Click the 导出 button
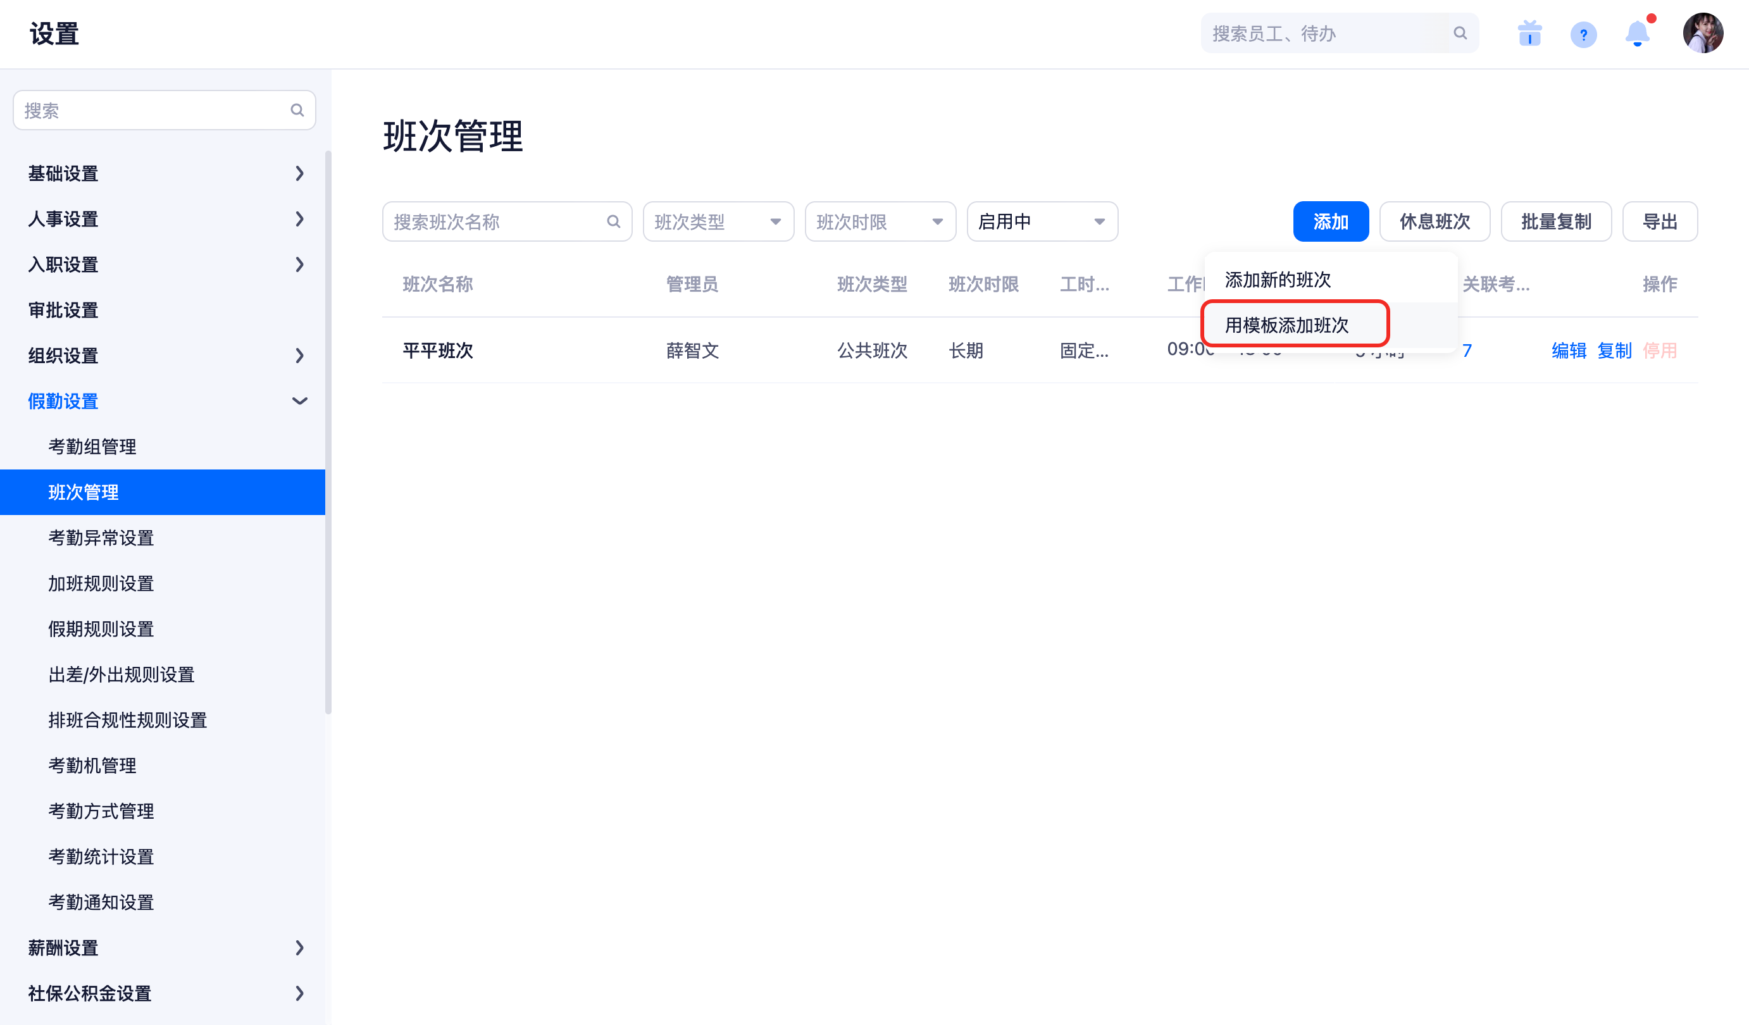 point(1659,222)
